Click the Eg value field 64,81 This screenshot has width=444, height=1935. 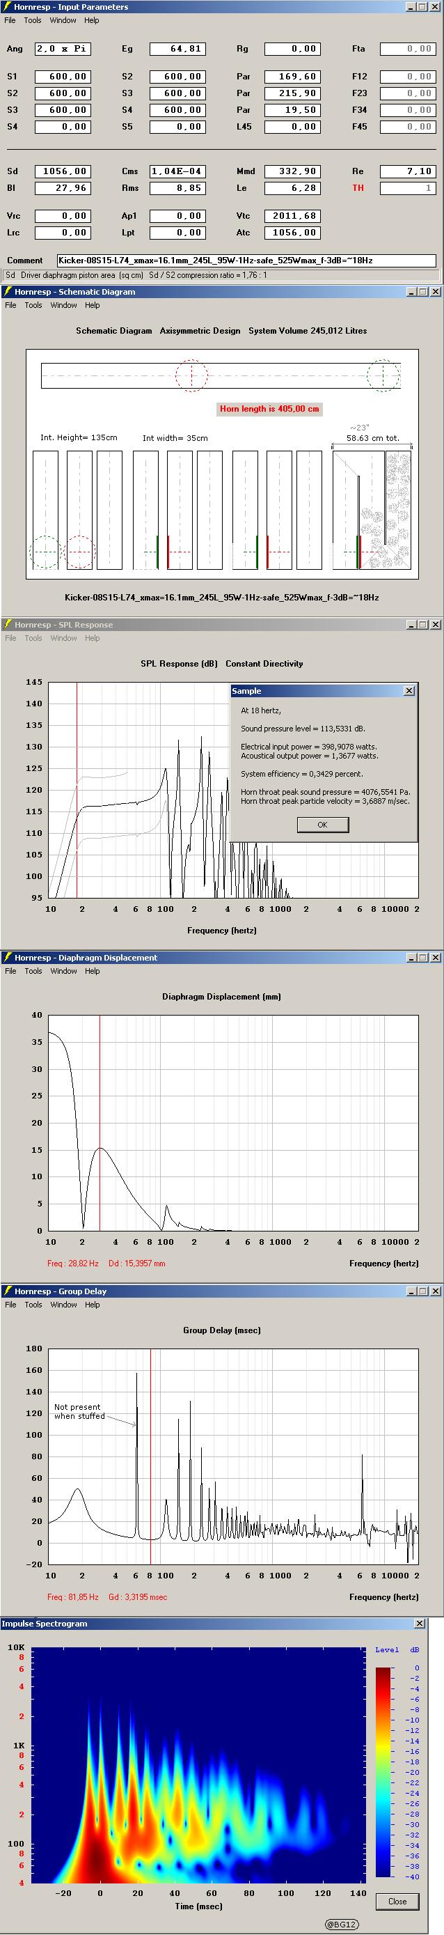pyautogui.click(x=177, y=49)
